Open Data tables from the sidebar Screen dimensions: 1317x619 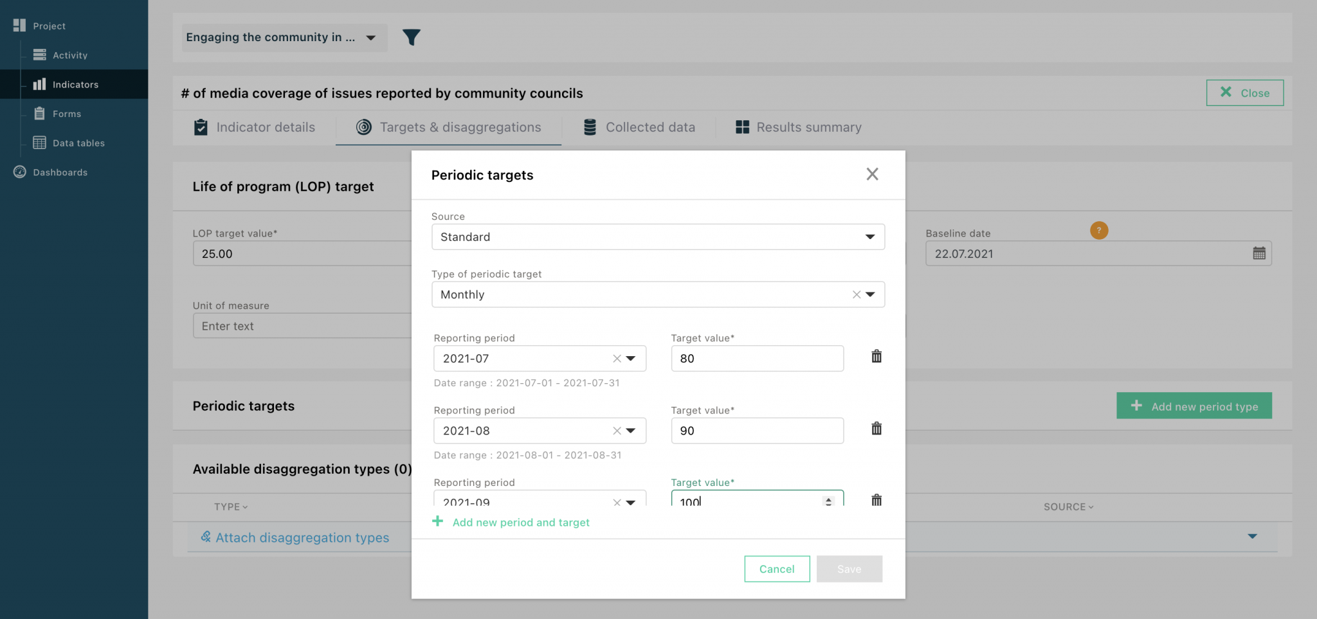(78, 143)
